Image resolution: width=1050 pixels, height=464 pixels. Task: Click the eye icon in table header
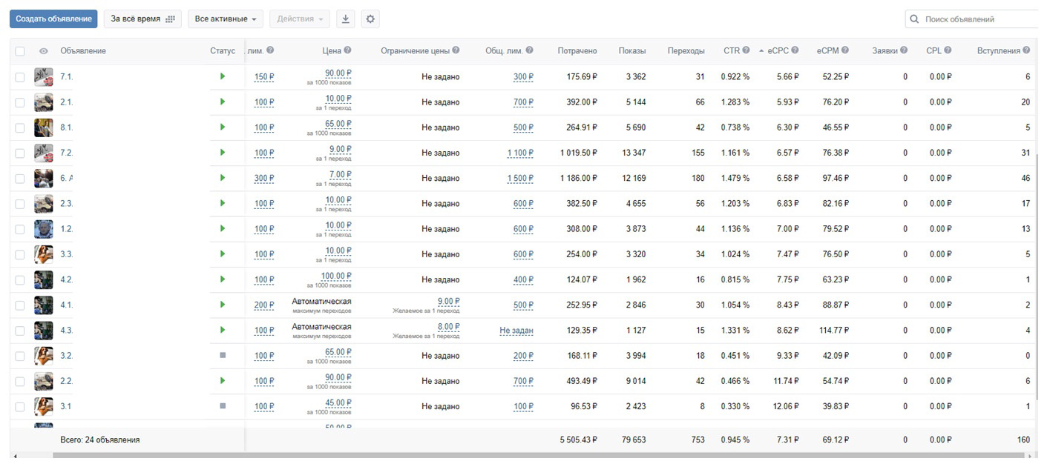(44, 51)
